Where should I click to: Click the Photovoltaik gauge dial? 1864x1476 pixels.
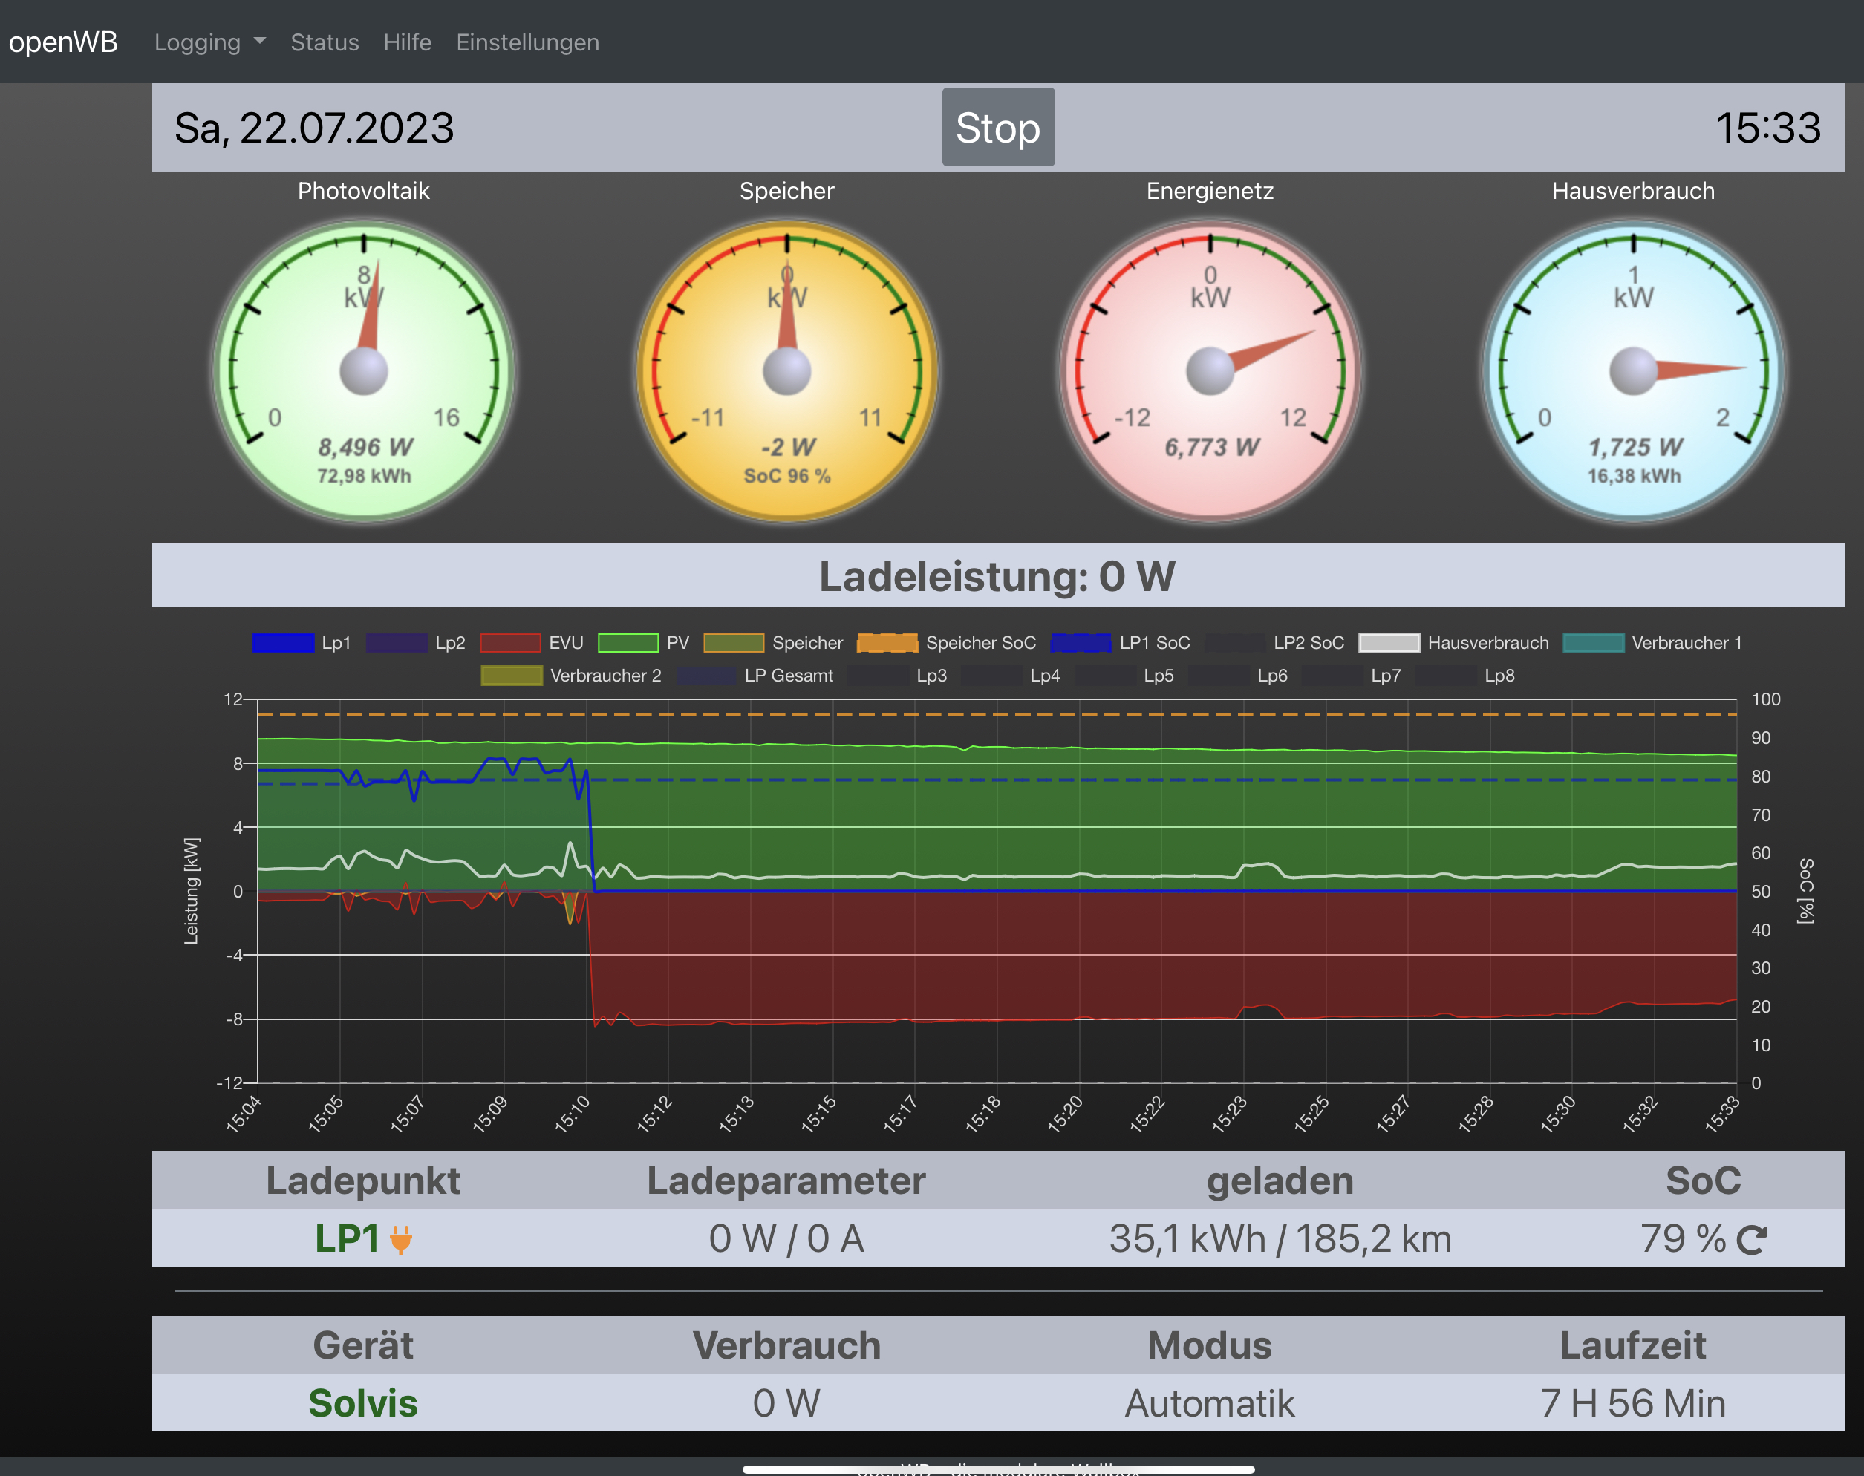tap(364, 371)
